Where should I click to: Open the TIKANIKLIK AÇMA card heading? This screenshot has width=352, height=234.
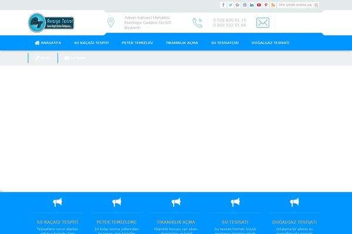tap(176, 222)
